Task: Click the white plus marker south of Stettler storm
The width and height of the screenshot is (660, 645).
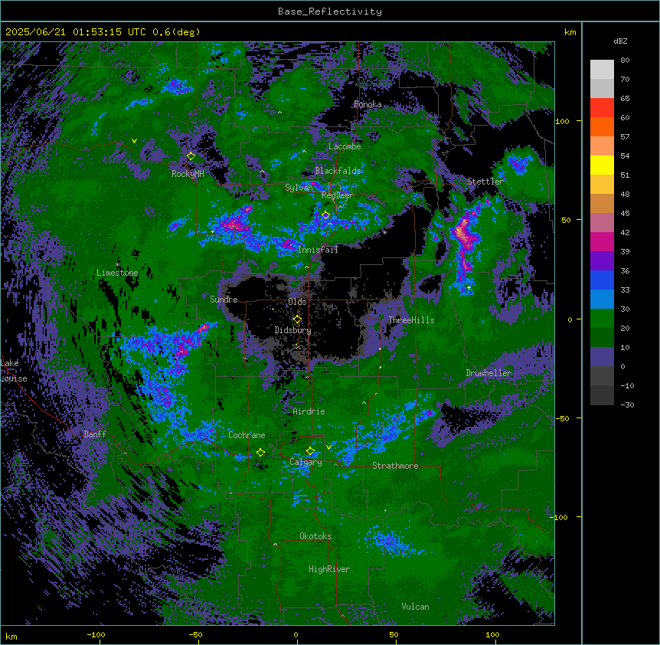Action: pyautogui.click(x=469, y=287)
